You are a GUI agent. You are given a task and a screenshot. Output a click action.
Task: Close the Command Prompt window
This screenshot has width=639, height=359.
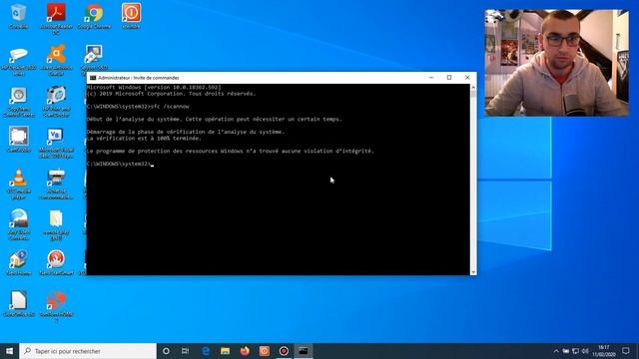pyautogui.click(x=467, y=78)
